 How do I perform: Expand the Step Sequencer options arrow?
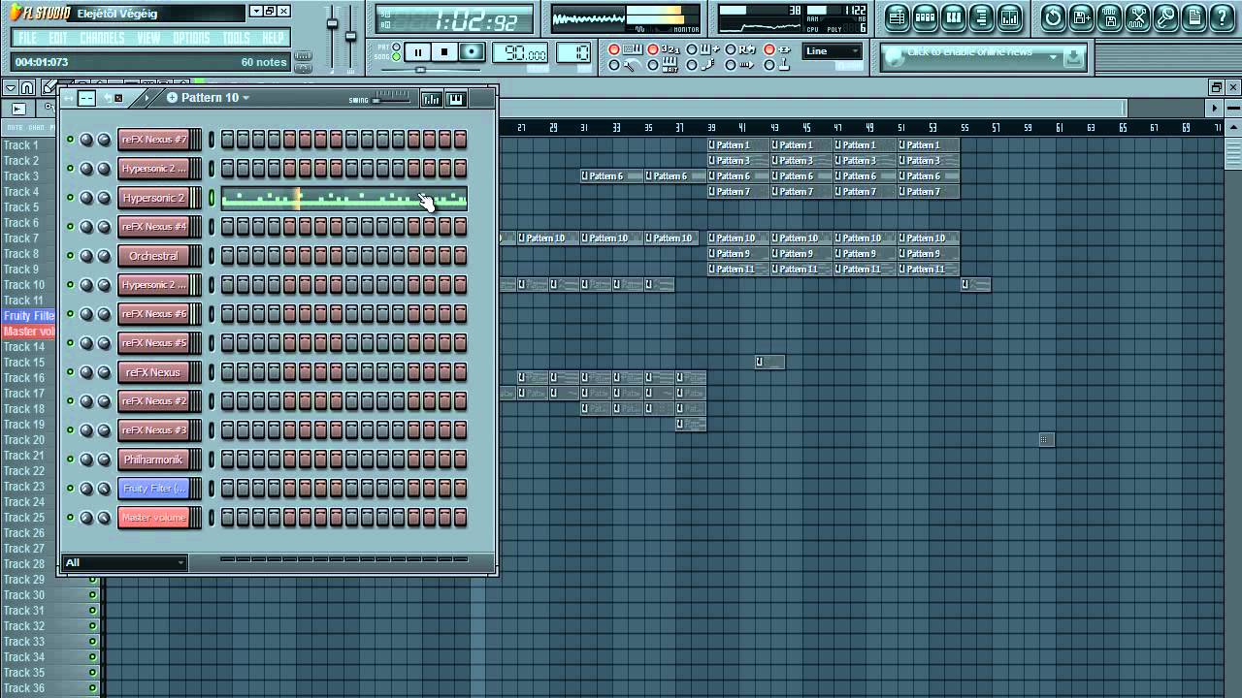click(147, 98)
